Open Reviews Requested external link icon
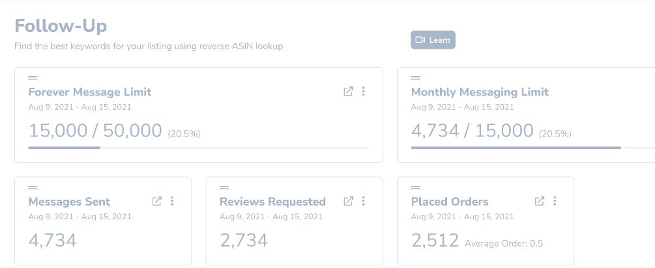 [348, 201]
